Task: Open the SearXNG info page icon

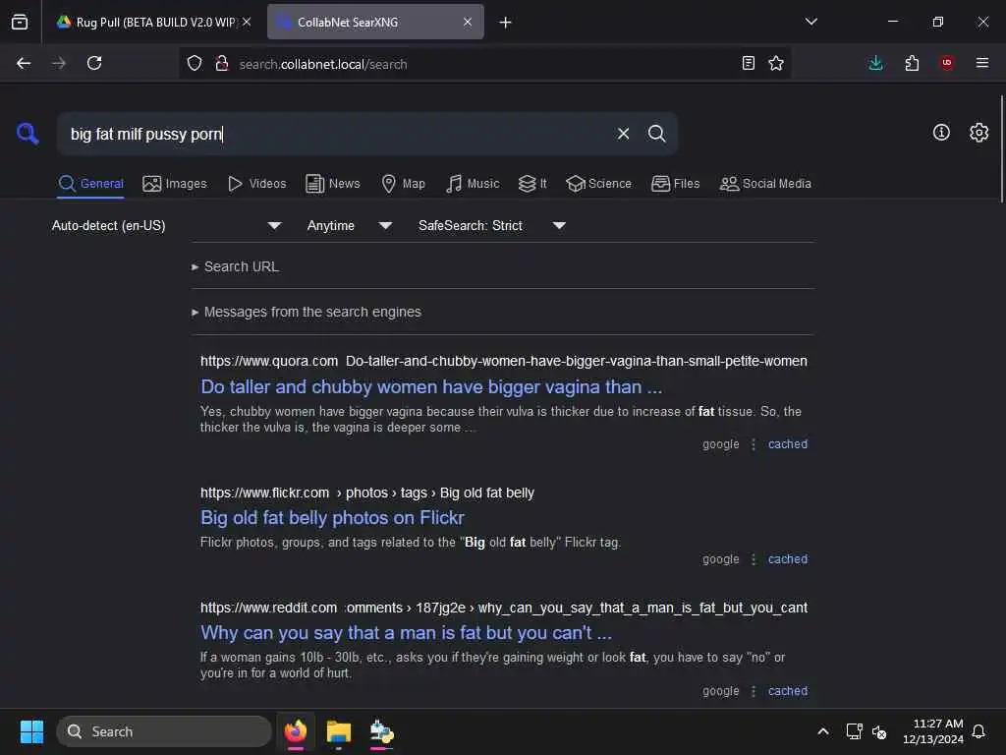Action: [x=941, y=133]
